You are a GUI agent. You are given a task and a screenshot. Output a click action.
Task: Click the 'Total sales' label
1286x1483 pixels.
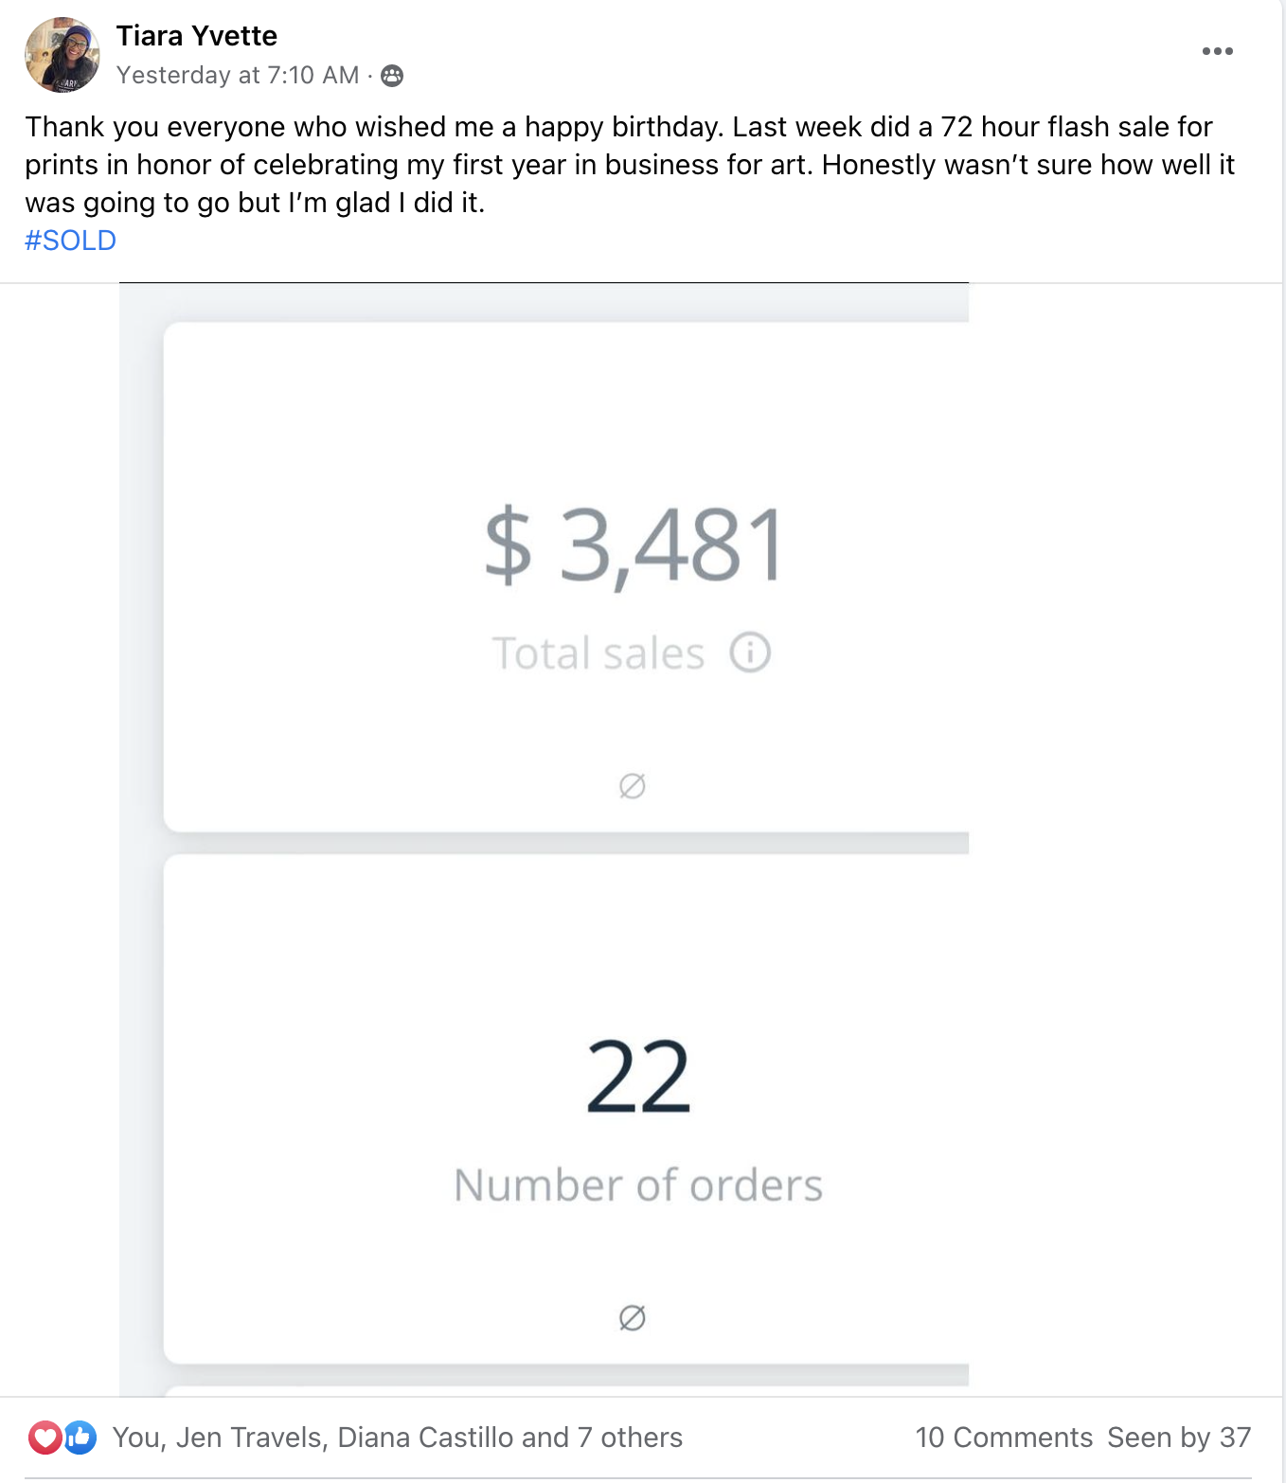click(598, 653)
